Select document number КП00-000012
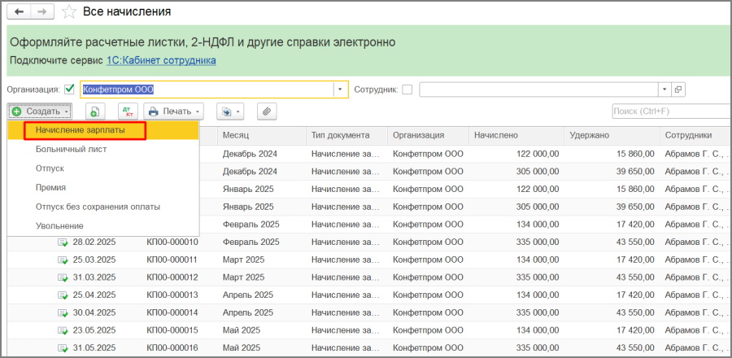Viewport: 732px width, 358px height. point(172,277)
